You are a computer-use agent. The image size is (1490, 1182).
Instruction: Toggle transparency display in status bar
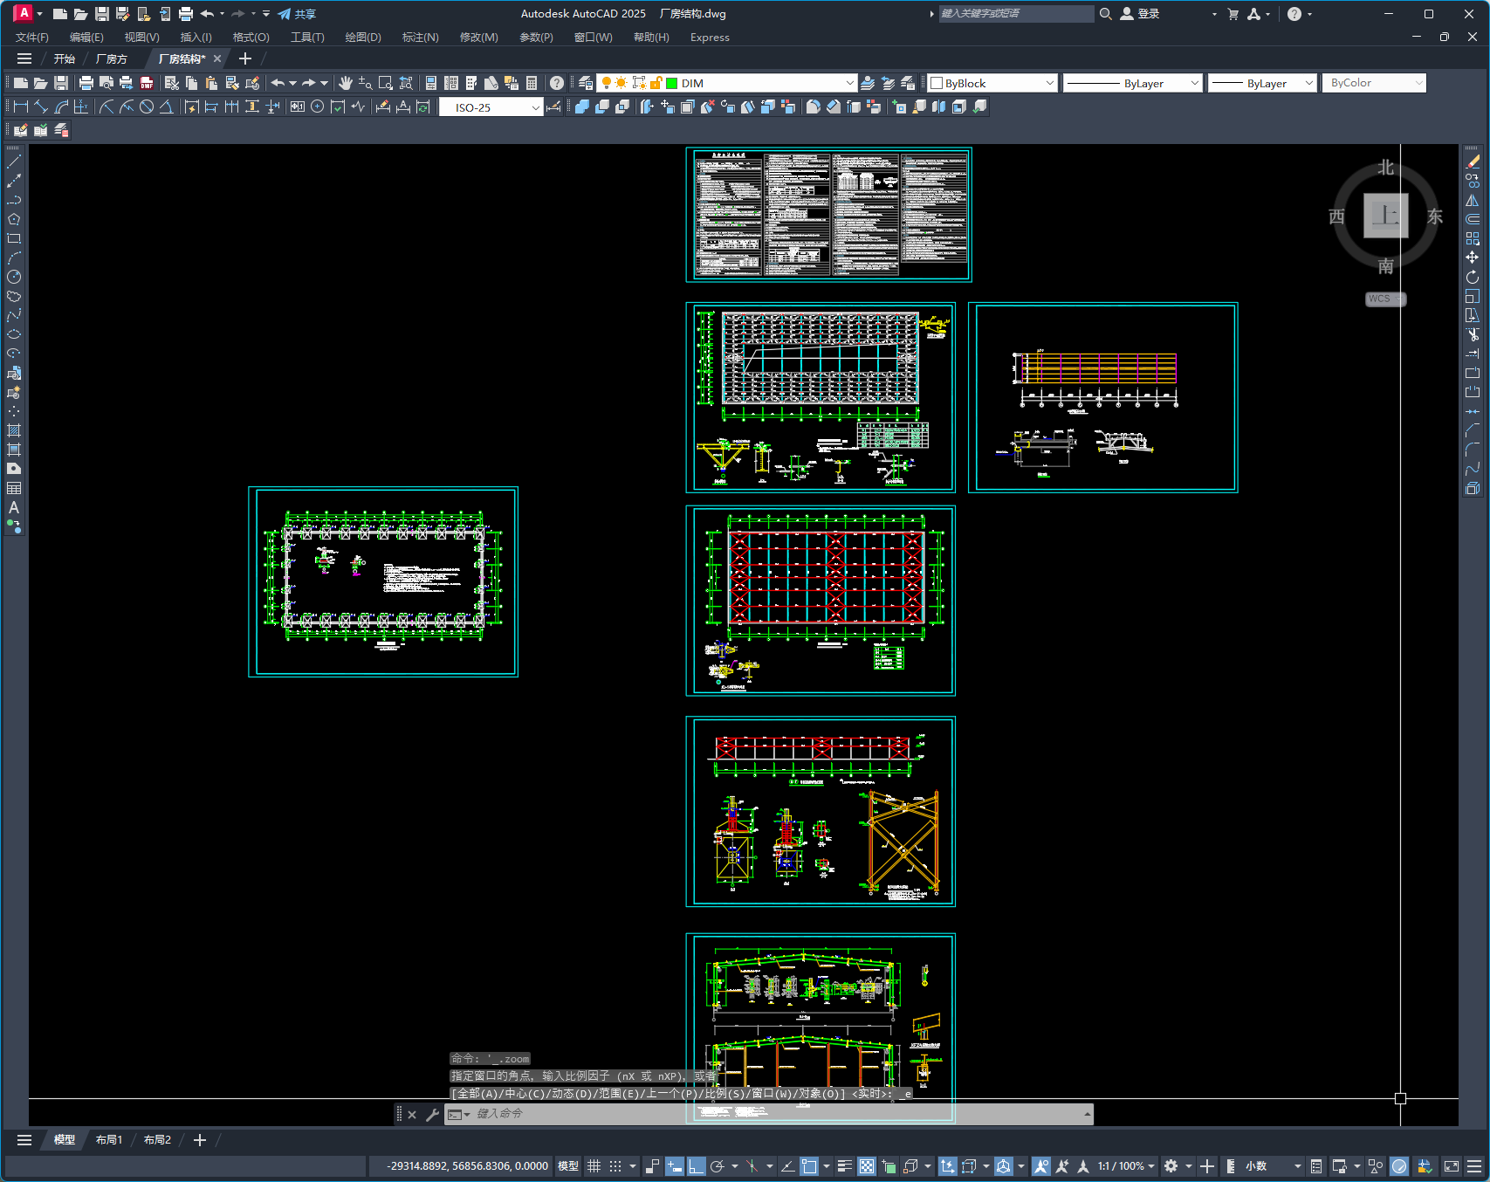coord(867,1166)
